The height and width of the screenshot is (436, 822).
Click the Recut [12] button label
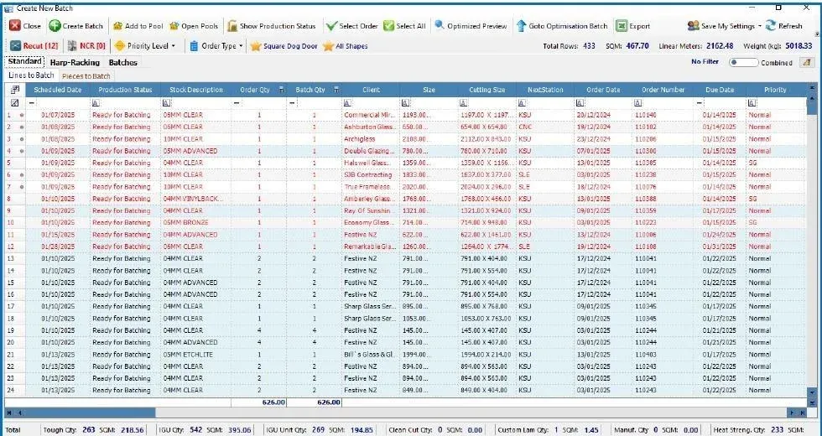pos(41,45)
